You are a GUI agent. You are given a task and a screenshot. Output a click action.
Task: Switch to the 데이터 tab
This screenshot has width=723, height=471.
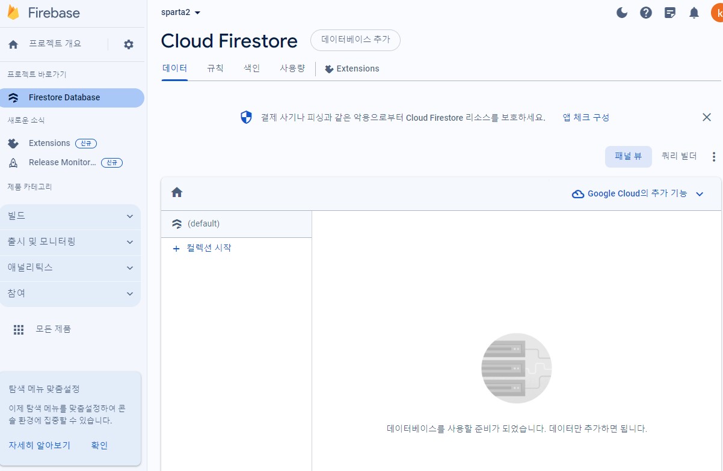tap(175, 68)
